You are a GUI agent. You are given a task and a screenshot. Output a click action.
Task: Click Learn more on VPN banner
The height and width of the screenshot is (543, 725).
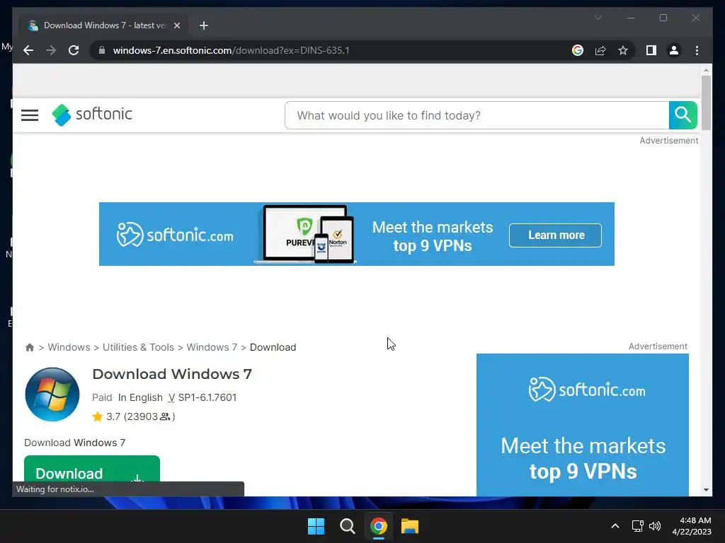(x=555, y=235)
